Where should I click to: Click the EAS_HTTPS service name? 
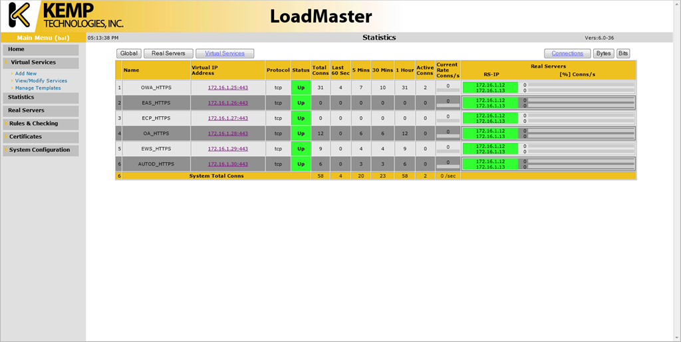coord(156,103)
